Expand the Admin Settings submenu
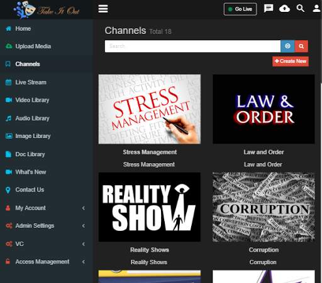322x283 pixels. pos(47,226)
